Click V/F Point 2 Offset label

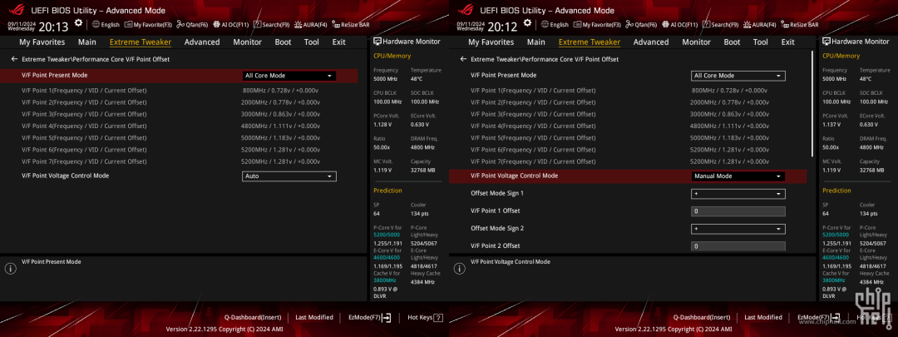(496, 245)
